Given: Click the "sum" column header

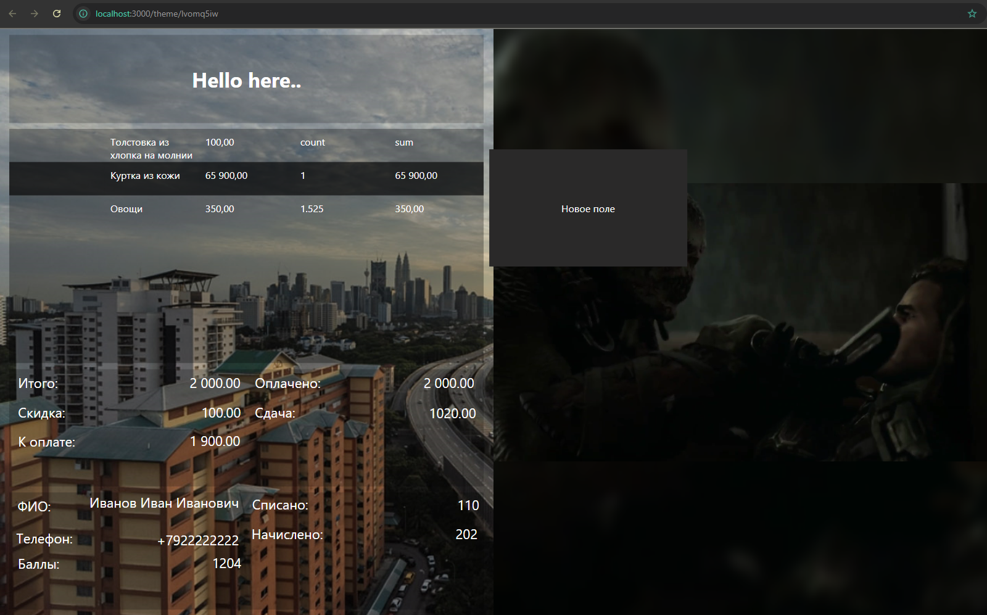Looking at the screenshot, I should click(x=404, y=142).
